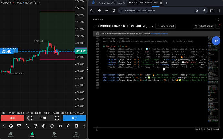Select the 4694.22 current price tag
223x139 pixels.
pos(81,51)
